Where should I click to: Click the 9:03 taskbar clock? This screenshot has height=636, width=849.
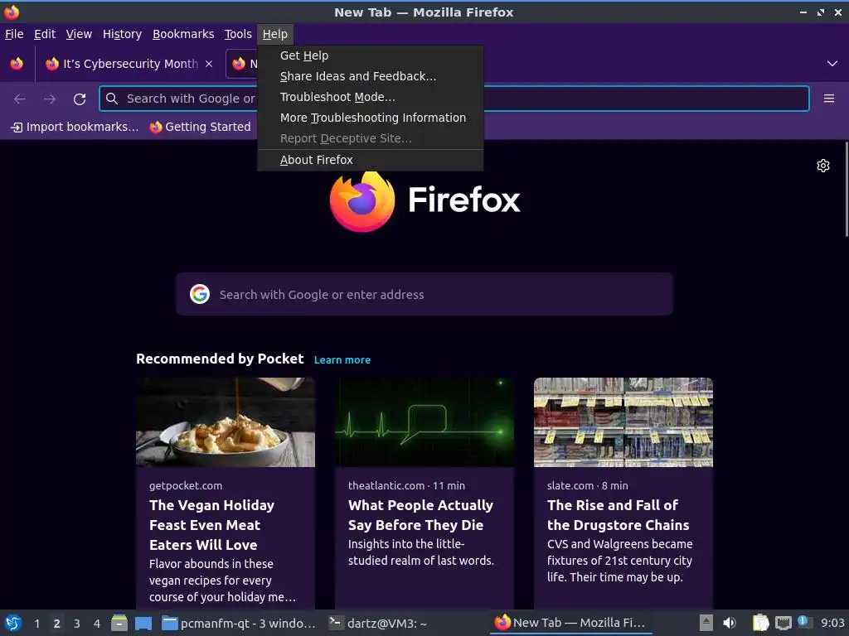coord(832,623)
